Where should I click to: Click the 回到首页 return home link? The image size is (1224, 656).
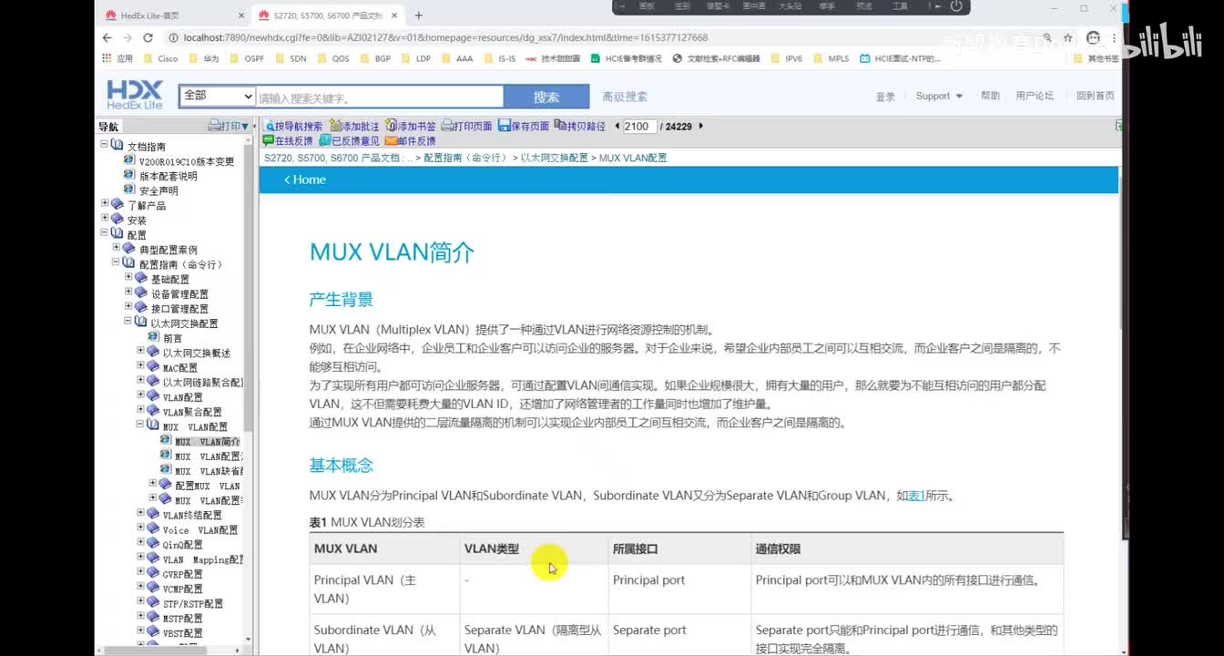1096,96
